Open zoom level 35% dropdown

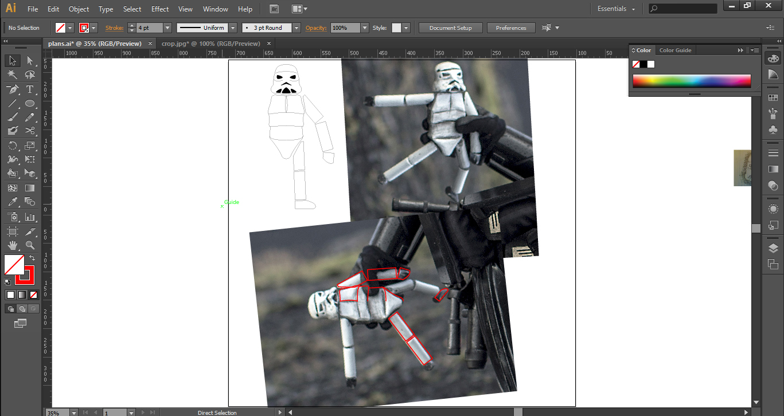pyautogui.click(x=73, y=412)
